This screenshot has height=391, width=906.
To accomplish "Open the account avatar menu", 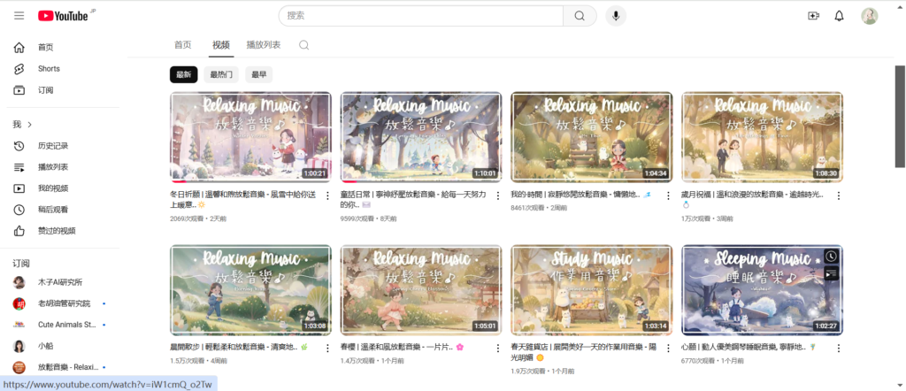I will [869, 16].
